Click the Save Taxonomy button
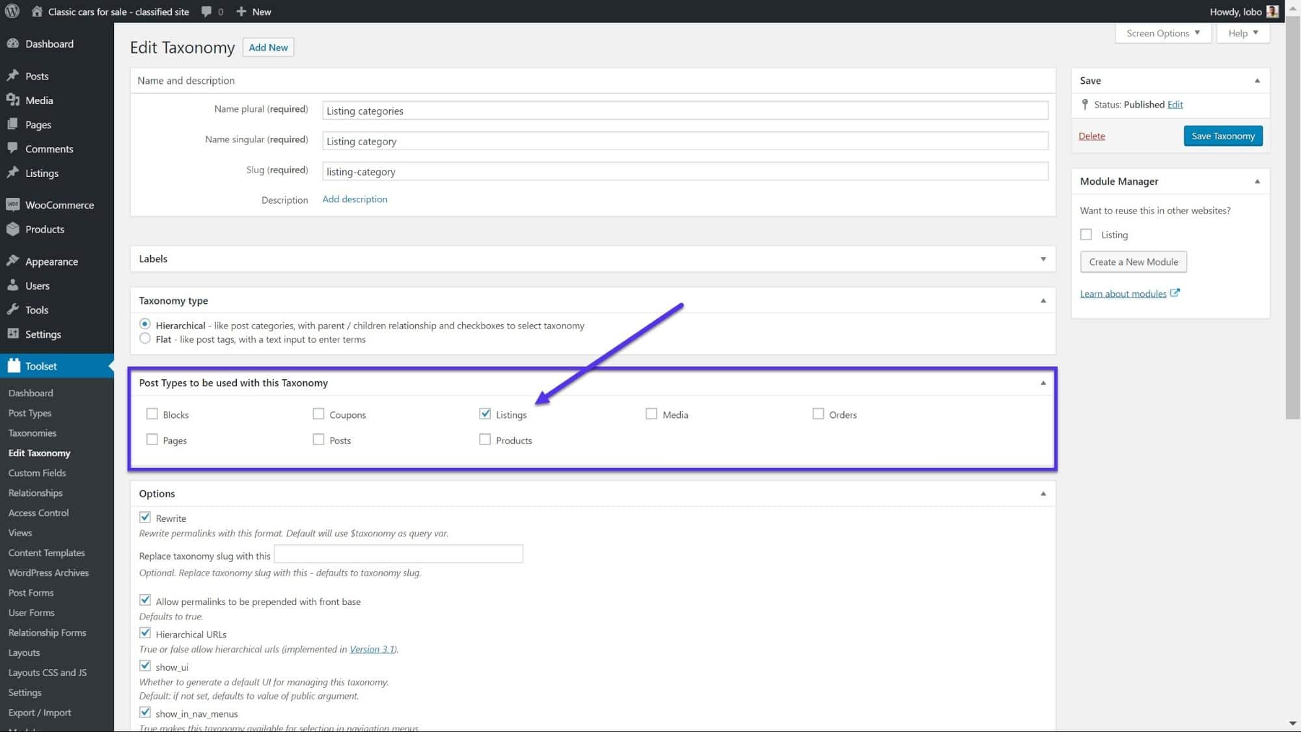 (x=1224, y=135)
